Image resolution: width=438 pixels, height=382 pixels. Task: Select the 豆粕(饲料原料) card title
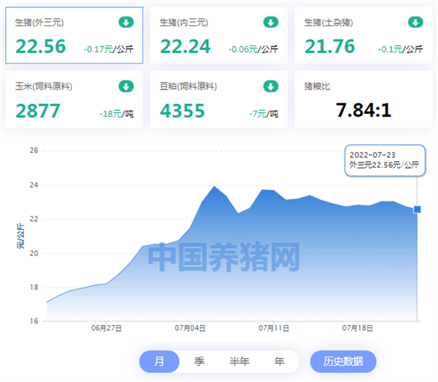188,86
